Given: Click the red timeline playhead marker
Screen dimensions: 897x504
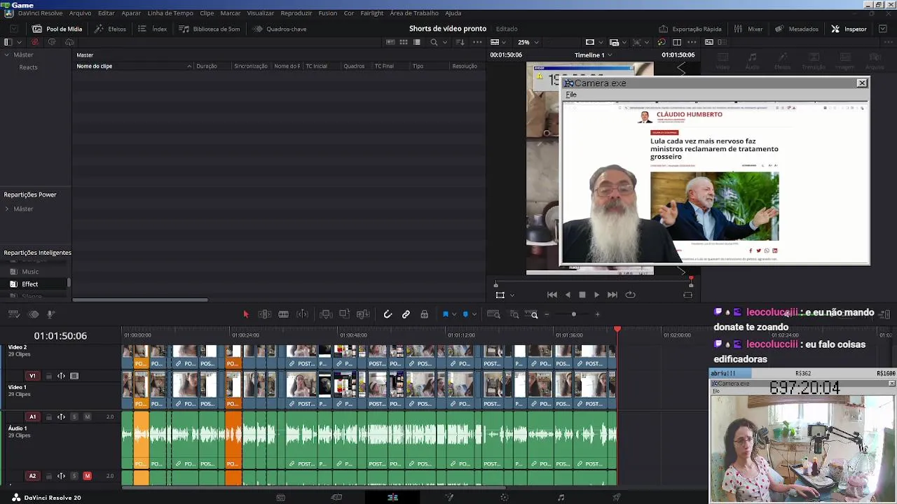Looking at the screenshot, I should [617, 329].
